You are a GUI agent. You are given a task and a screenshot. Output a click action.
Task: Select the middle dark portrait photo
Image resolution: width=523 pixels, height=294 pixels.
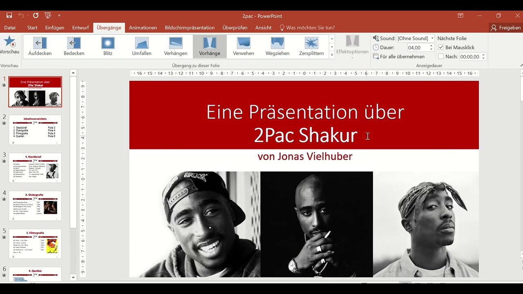coord(317,224)
